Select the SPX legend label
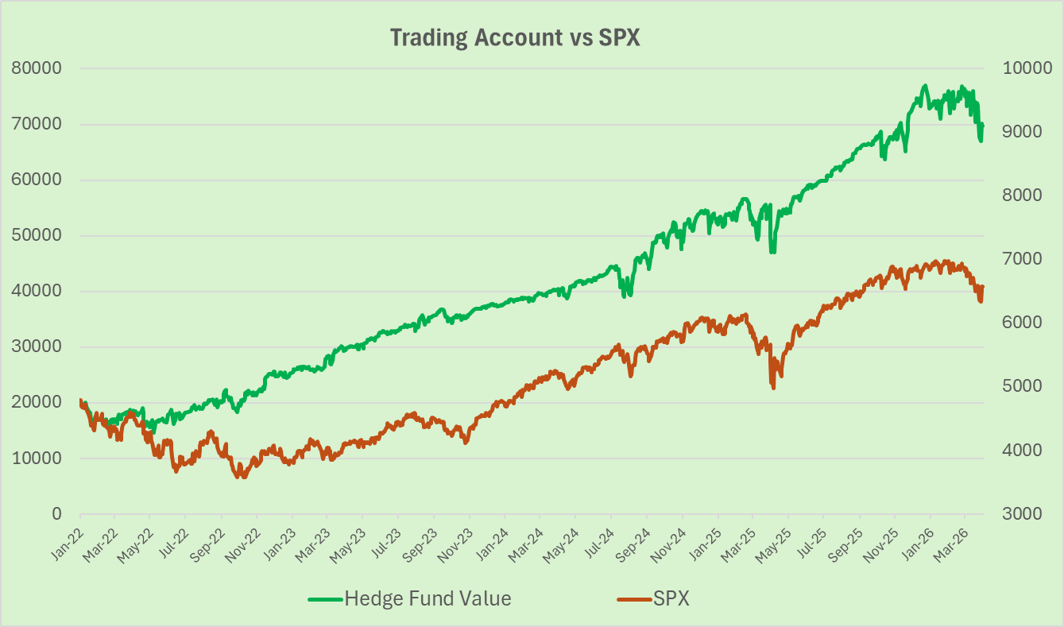The image size is (1064, 627). pyautogui.click(x=671, y=599)
